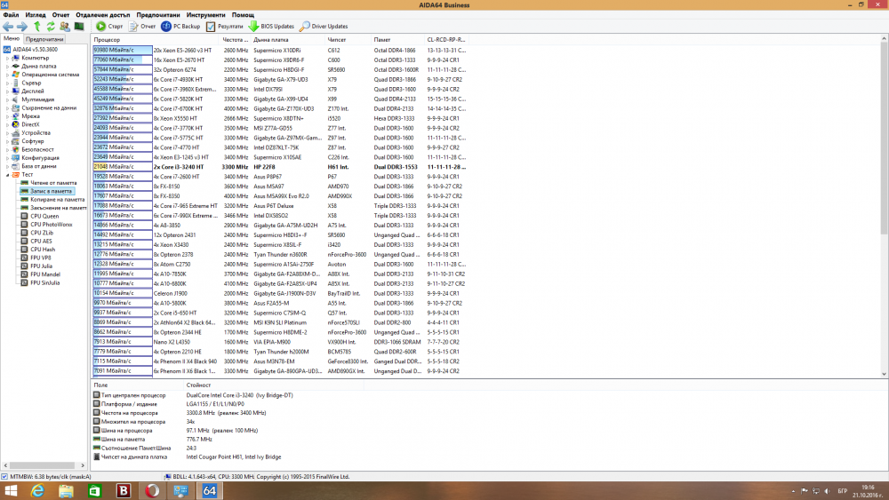This screenshot has width=889, height=500.
Task: Switch to the Меню tab
Action: 12,38
